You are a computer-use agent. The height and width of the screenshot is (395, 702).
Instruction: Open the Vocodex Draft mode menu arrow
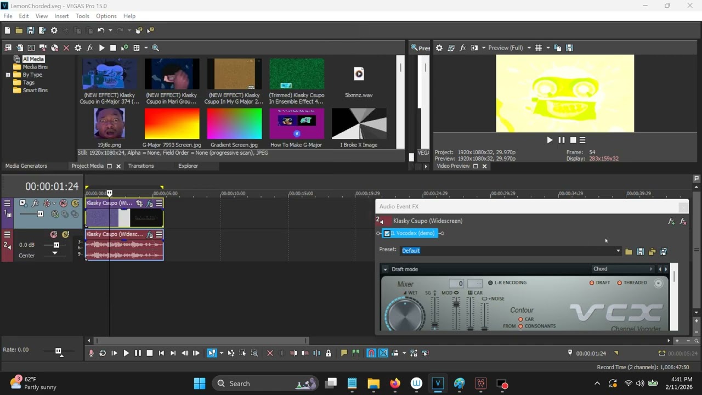point(385,269)
